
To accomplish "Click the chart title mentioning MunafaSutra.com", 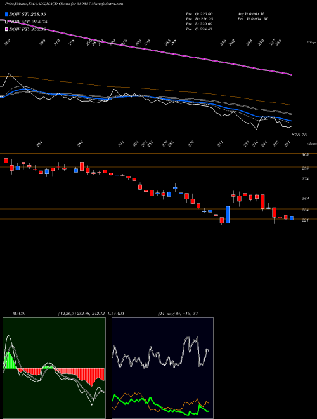I will click(64, 4).
